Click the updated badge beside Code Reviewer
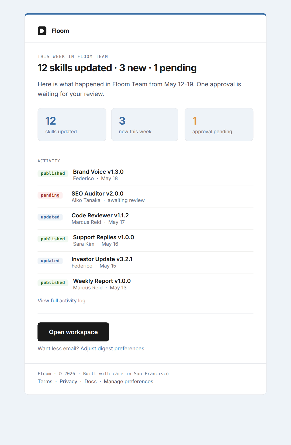Image resolution: width=291 pixels, height=445 pixels. [50, 217]
